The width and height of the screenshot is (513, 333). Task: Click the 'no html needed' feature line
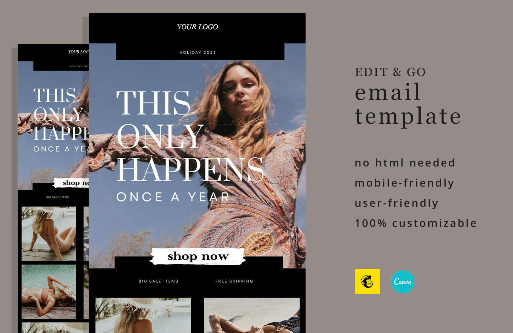[x=405, y=163]
